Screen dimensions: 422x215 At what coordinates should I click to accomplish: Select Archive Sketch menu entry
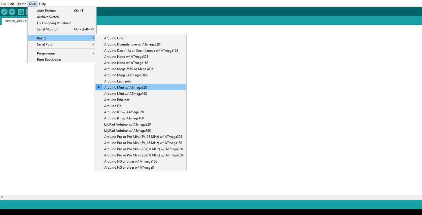pyautogui.click(x=62, y=17)
